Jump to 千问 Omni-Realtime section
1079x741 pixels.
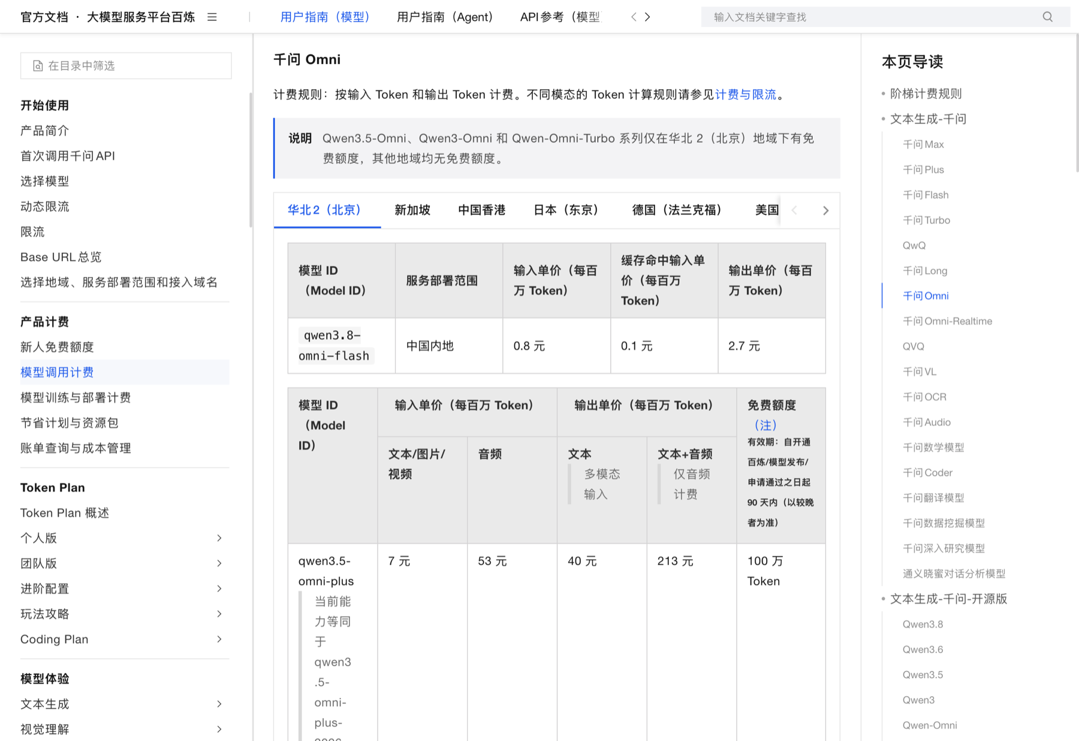[x=947, y=321]
